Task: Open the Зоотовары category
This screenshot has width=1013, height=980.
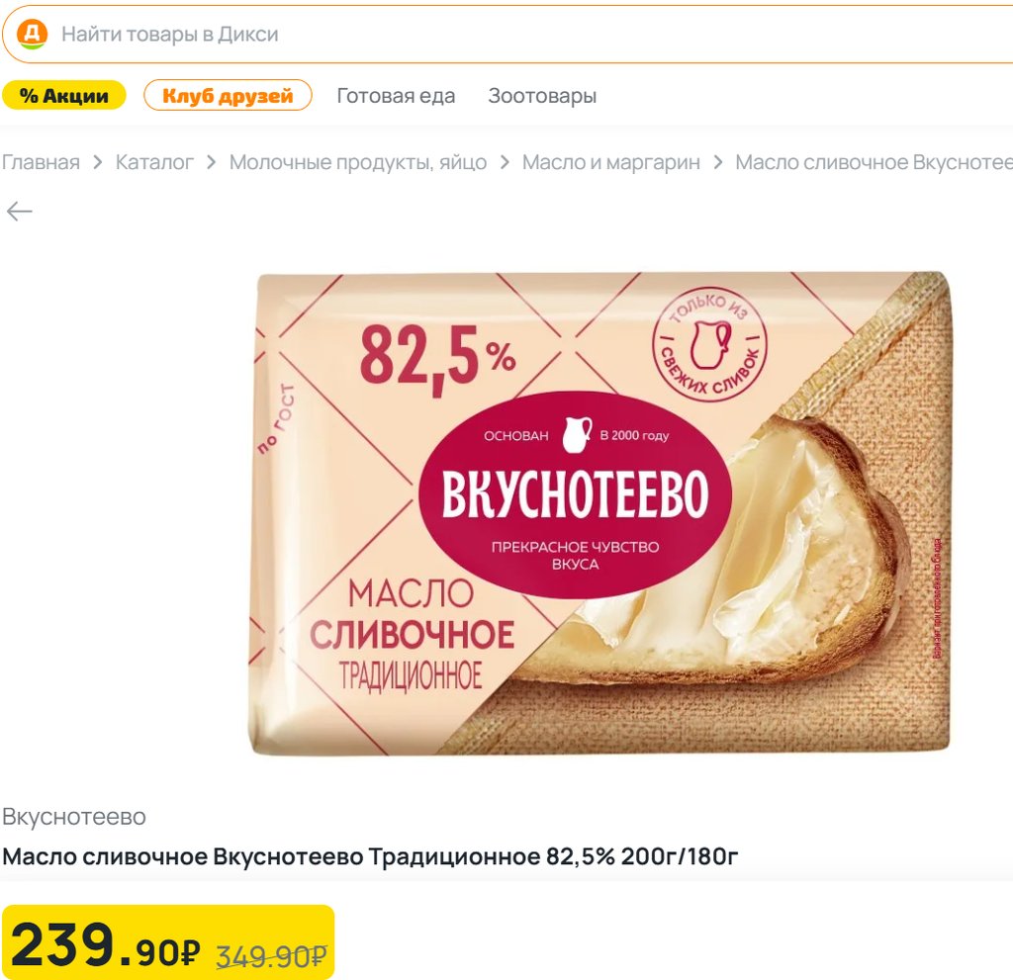Action: 542,96
